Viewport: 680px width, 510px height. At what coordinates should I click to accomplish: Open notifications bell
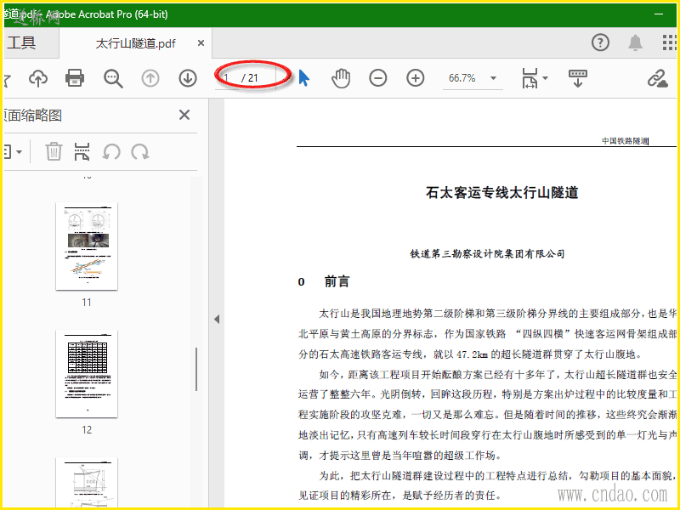click(x=635, y=42)
